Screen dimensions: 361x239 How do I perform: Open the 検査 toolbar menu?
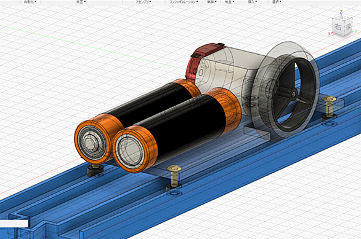tap(229, 2)
